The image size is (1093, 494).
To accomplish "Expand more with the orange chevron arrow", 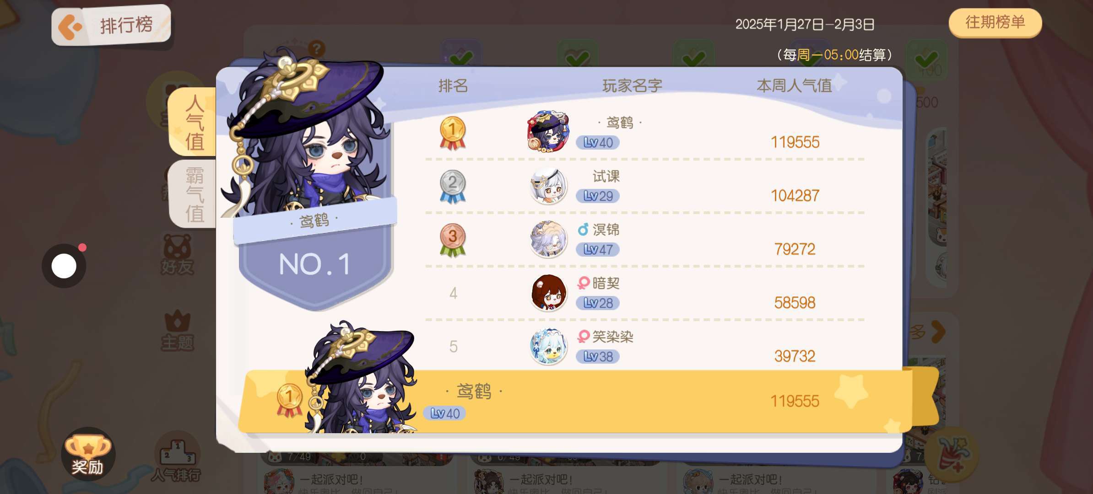I will click(x=938, y=332).
